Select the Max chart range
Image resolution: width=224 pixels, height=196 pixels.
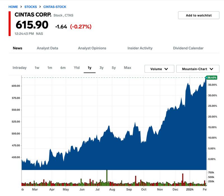click(127, 68)
